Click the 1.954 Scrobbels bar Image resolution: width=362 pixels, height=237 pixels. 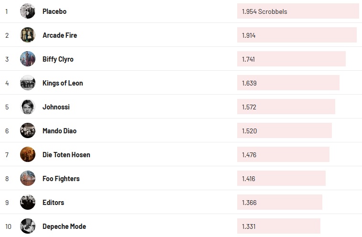[297, 11]
